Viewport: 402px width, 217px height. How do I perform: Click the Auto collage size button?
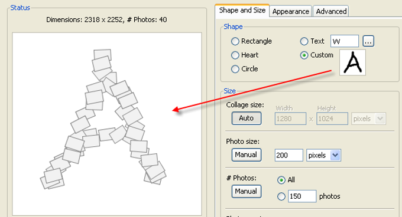coord(247,119)
